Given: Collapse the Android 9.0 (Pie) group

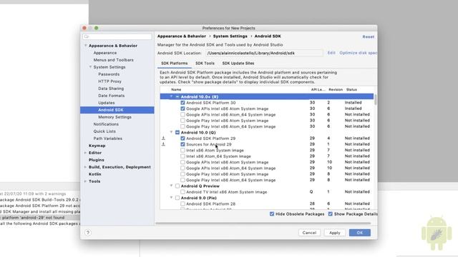Looking at the screenshot, I should point(172,198).
